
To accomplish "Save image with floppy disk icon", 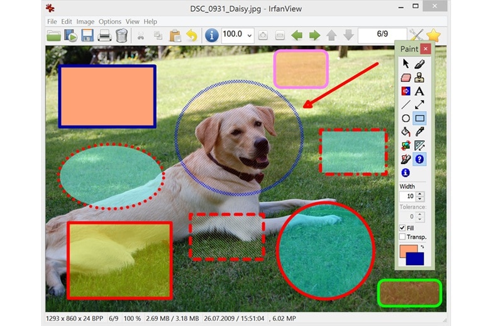I will coord(87,35).
